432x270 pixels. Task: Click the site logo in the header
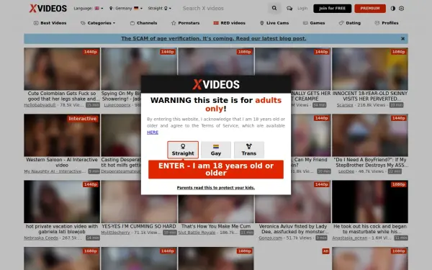coord(48,8)
